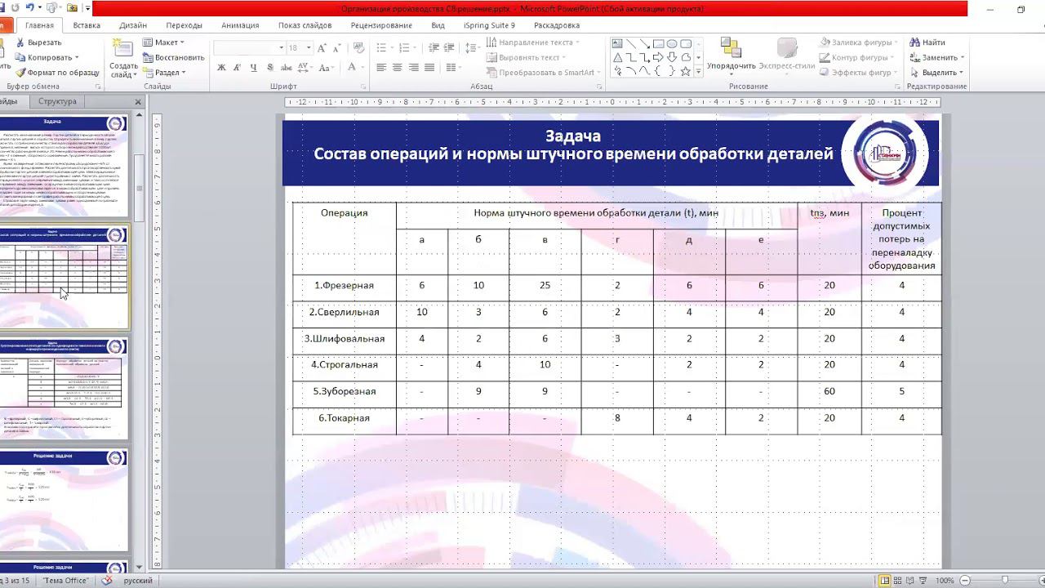The image size is (1045, 588).
Task: Select the oval shape in gallery
Action: pos(671,44)
